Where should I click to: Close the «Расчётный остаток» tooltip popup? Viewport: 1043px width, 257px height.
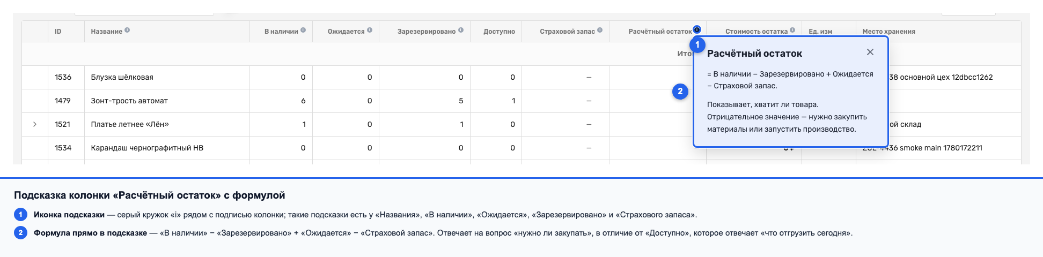click(870, 52)
